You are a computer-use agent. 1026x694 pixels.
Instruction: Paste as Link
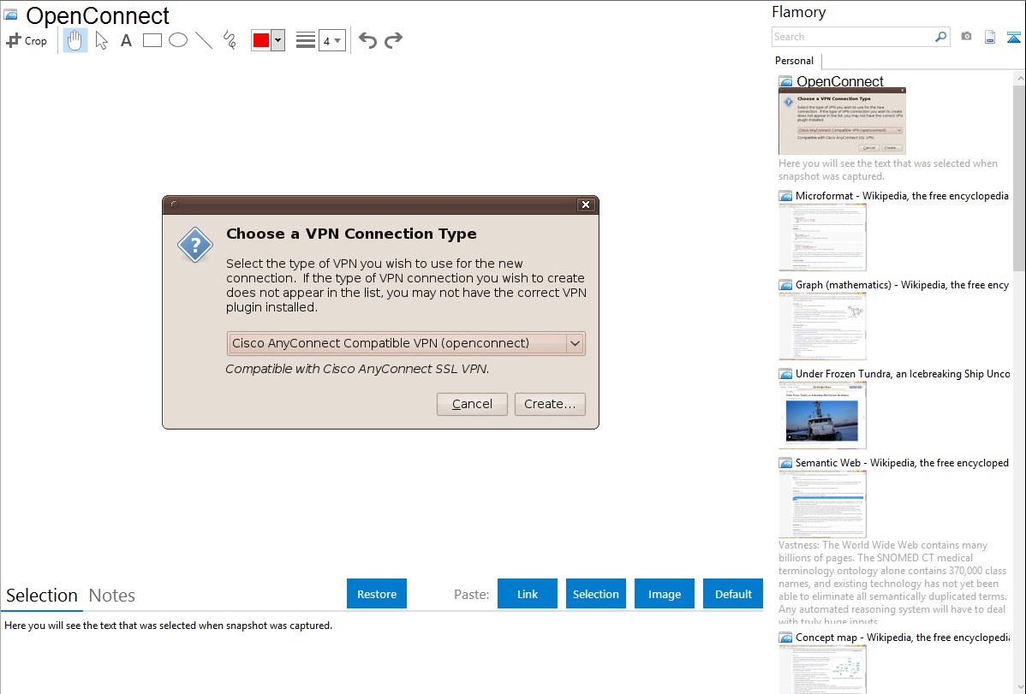point(528,594)
